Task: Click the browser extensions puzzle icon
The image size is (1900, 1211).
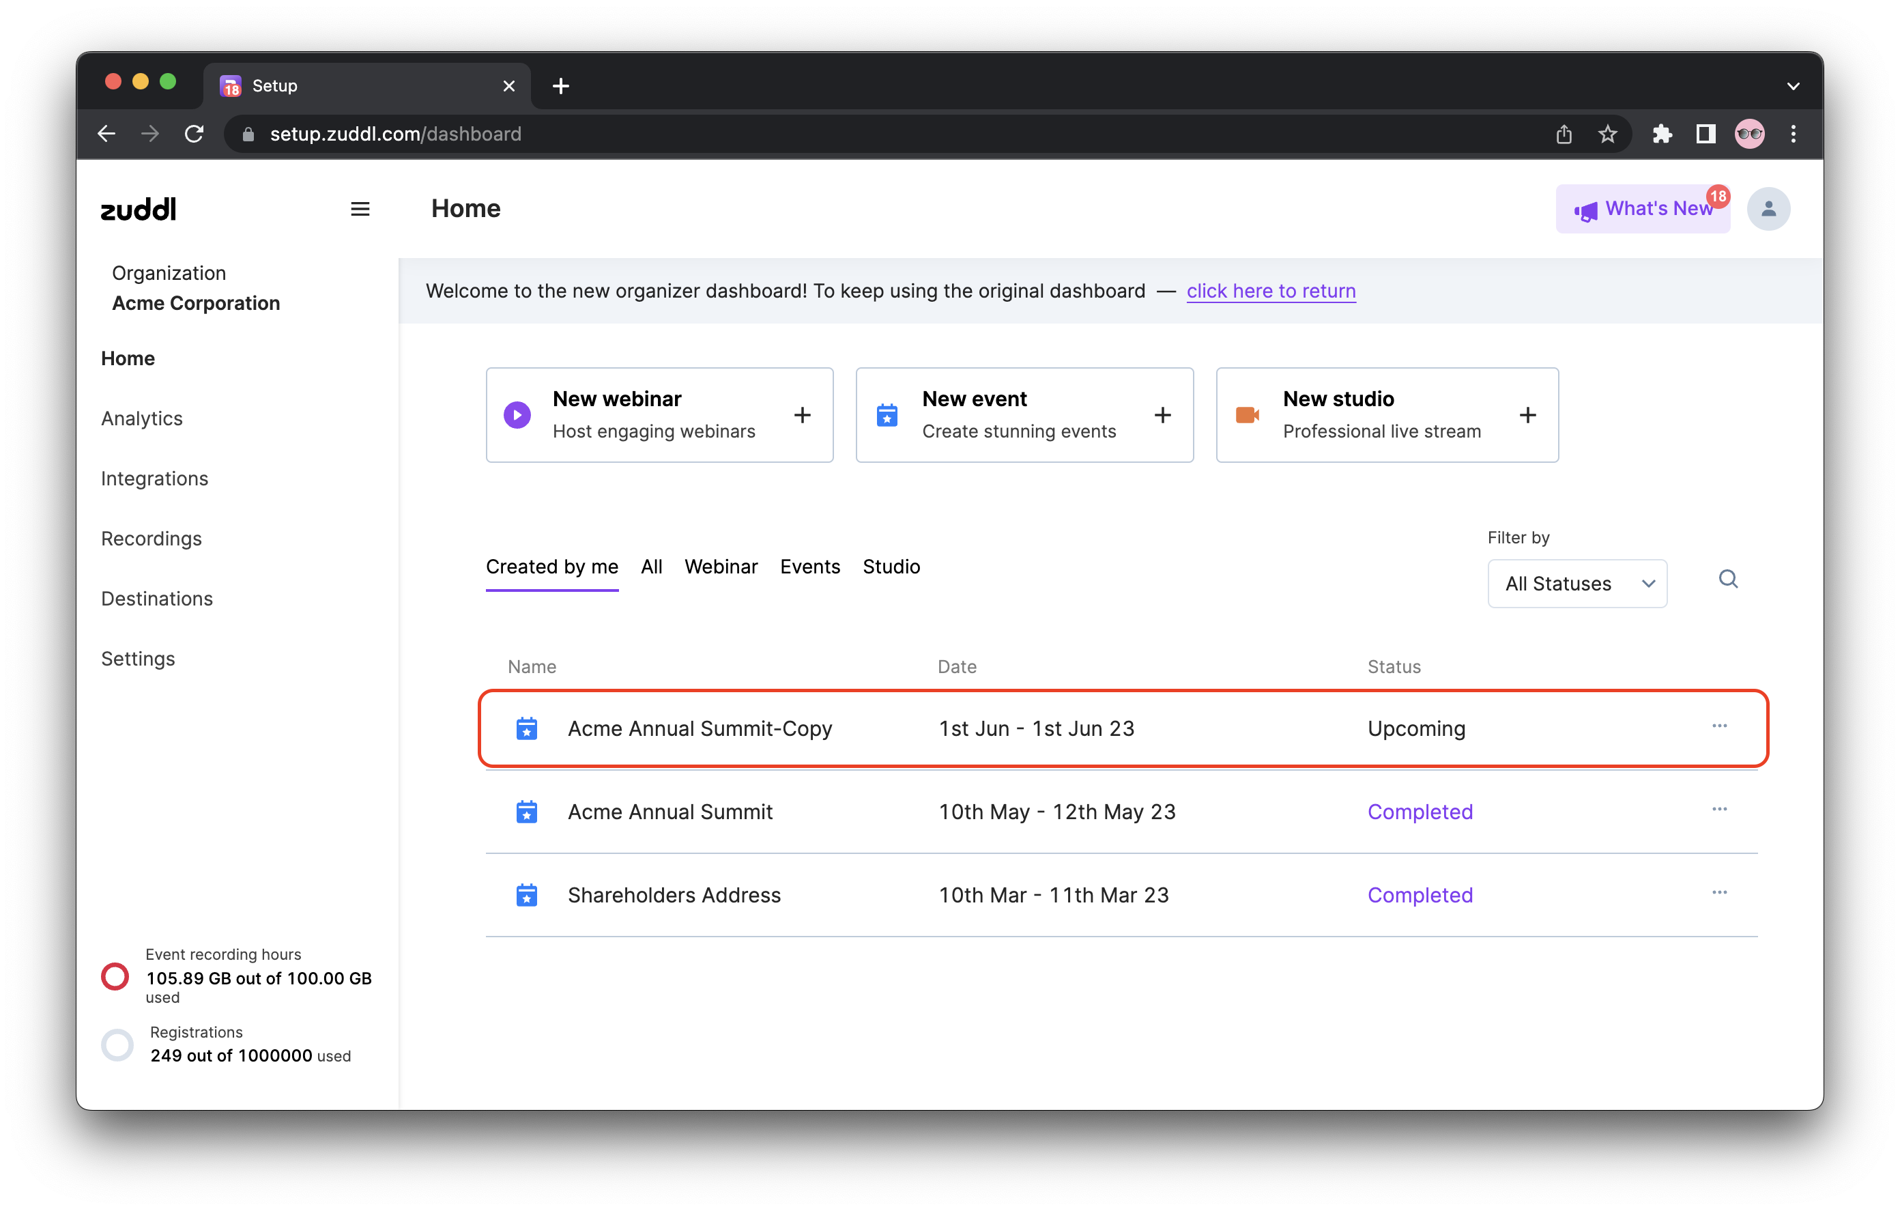Action: point(1662,134)
